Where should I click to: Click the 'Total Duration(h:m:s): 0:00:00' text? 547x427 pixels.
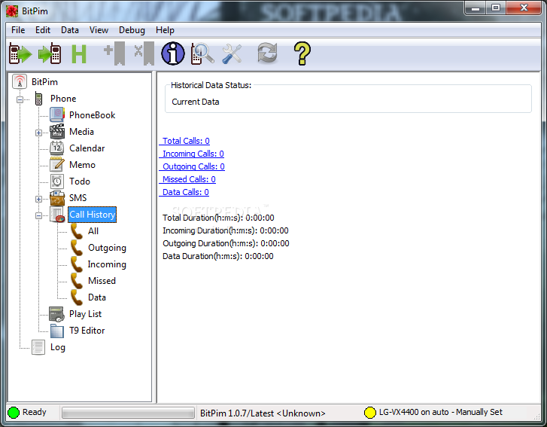pyautogui.click(x=218, y=218)
